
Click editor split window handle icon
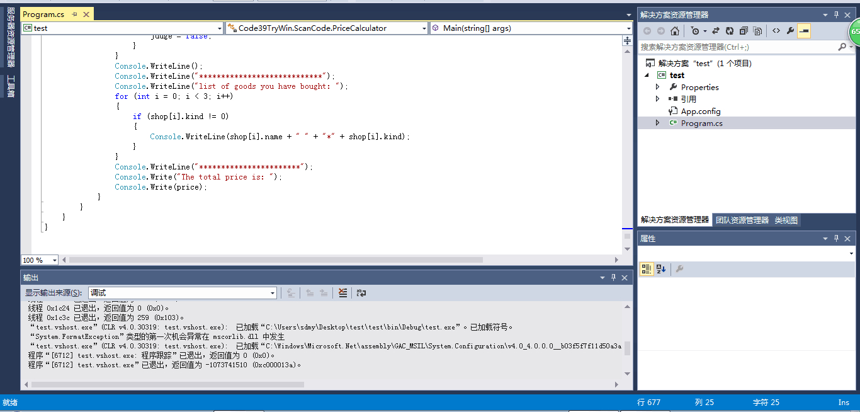[627, 40]
